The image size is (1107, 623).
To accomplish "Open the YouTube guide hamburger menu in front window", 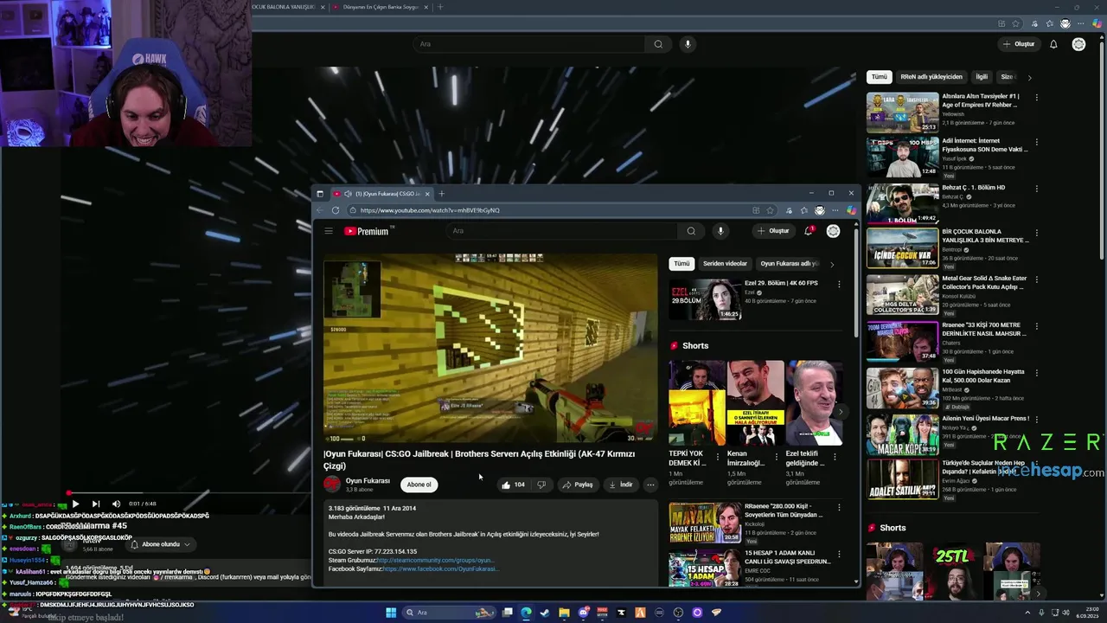I will [329, 231].
